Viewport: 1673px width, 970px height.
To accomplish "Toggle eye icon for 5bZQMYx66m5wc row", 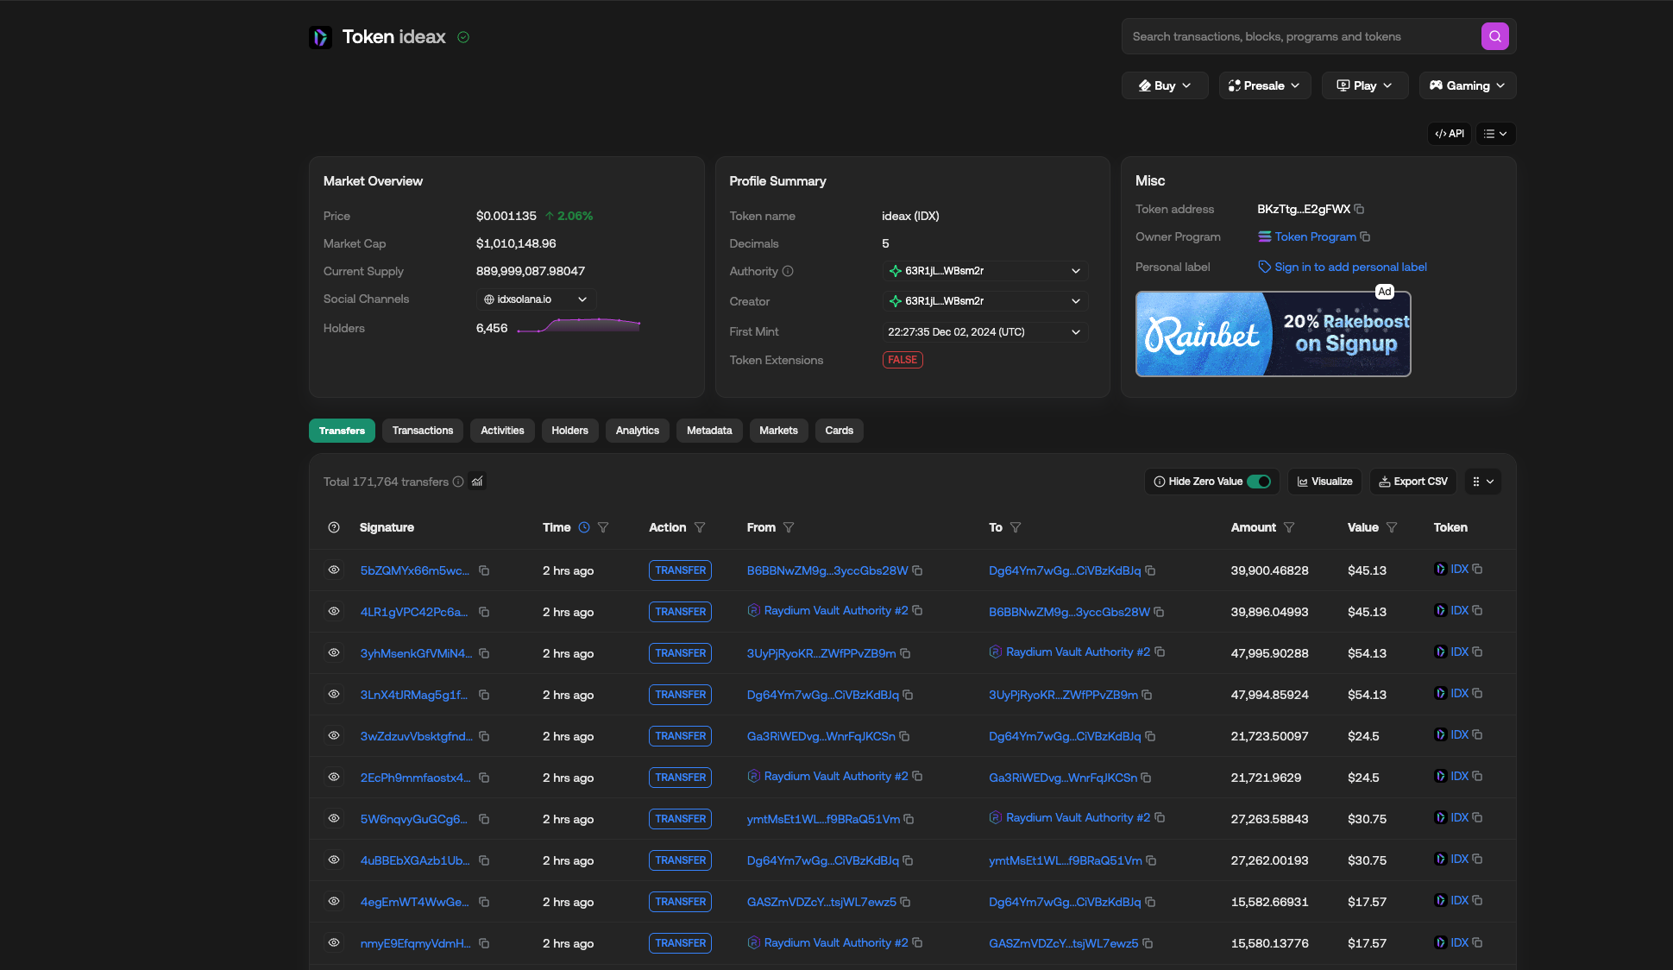I will tap(334, 570).
